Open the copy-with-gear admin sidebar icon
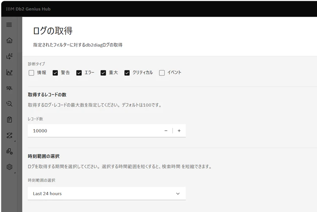The height and width of the screenshot is (212, 317). (9, 151)
